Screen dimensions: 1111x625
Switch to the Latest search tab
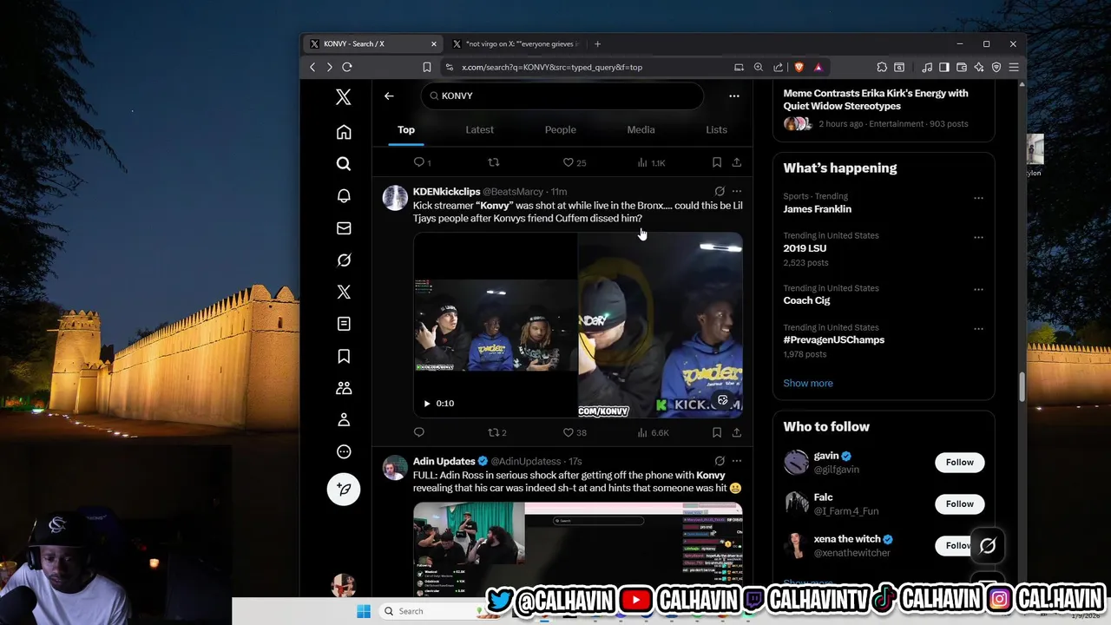479,129
